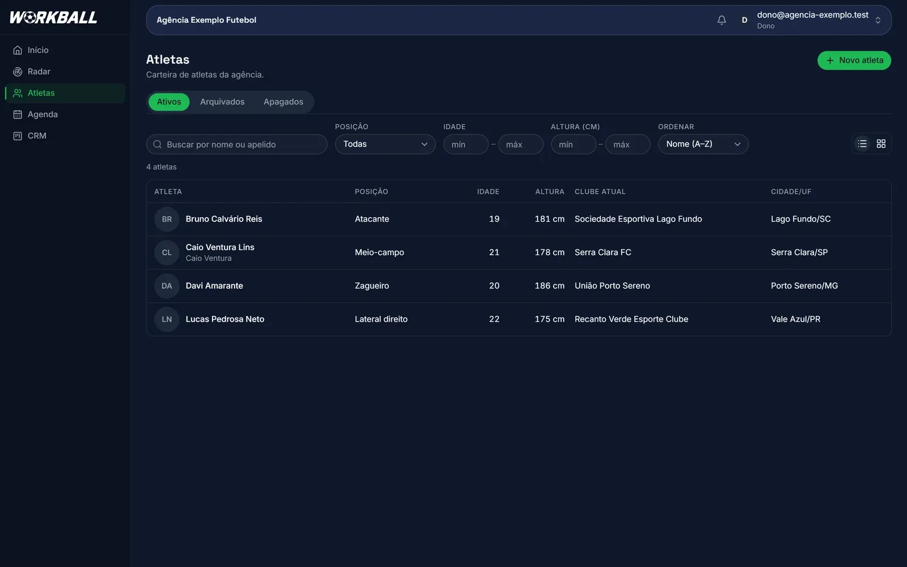Click the CRM sidebar icon
Image resolution: width=907 pixels, height=567 pixels.
click(x=18, y=136)
